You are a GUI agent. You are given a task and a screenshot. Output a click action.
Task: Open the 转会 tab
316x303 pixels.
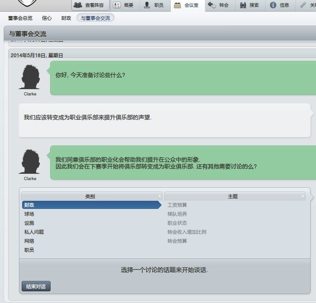(220, 5)
